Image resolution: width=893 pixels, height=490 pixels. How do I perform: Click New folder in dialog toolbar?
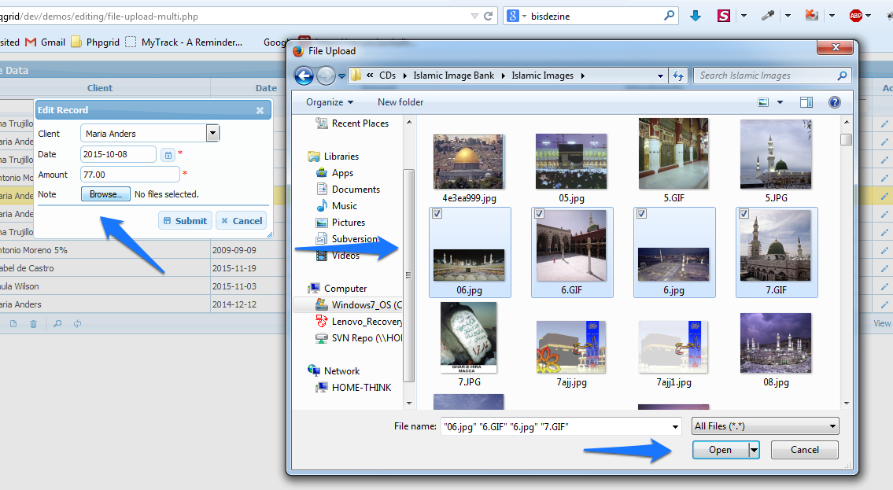pos(400,102)
